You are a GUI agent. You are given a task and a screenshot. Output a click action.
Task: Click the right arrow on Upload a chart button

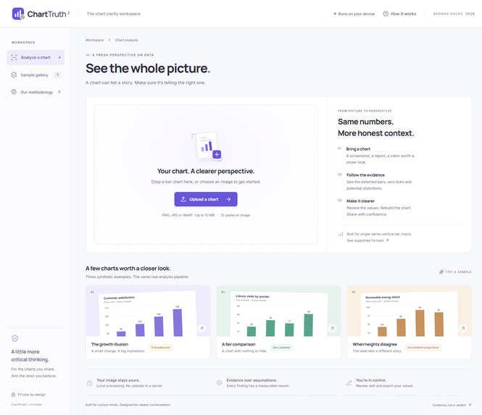(228, 199)
